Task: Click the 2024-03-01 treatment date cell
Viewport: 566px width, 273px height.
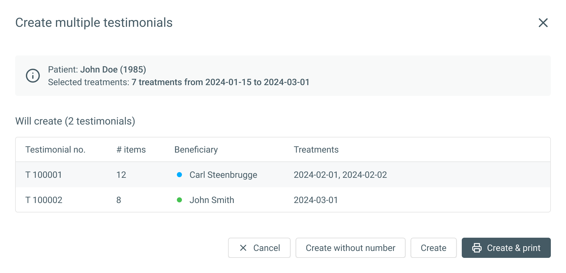Action: point(316,200)
